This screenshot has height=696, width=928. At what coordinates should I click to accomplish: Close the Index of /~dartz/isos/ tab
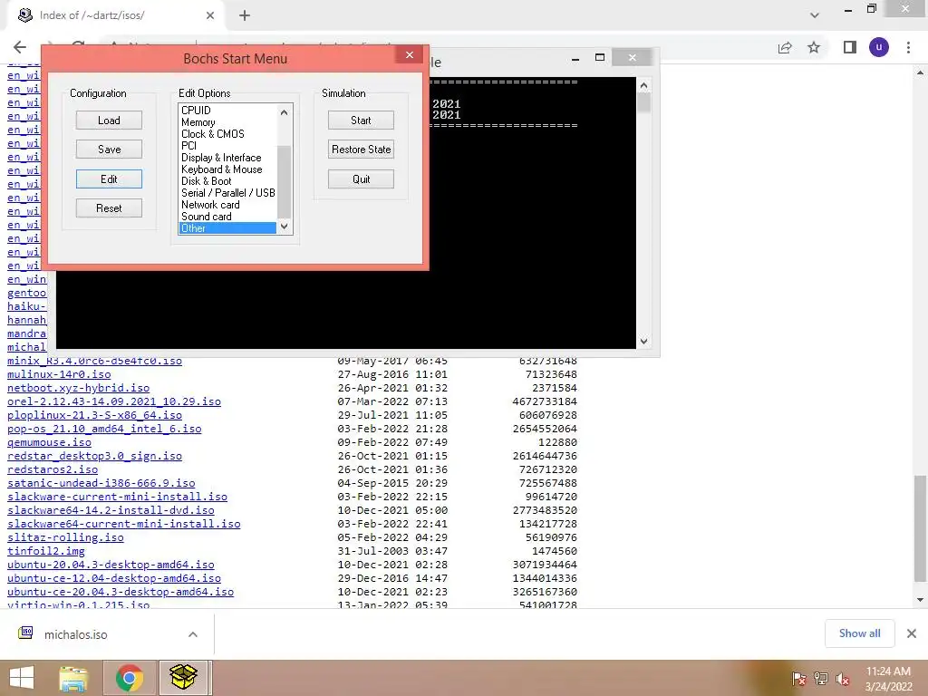(x=210, y=16)
